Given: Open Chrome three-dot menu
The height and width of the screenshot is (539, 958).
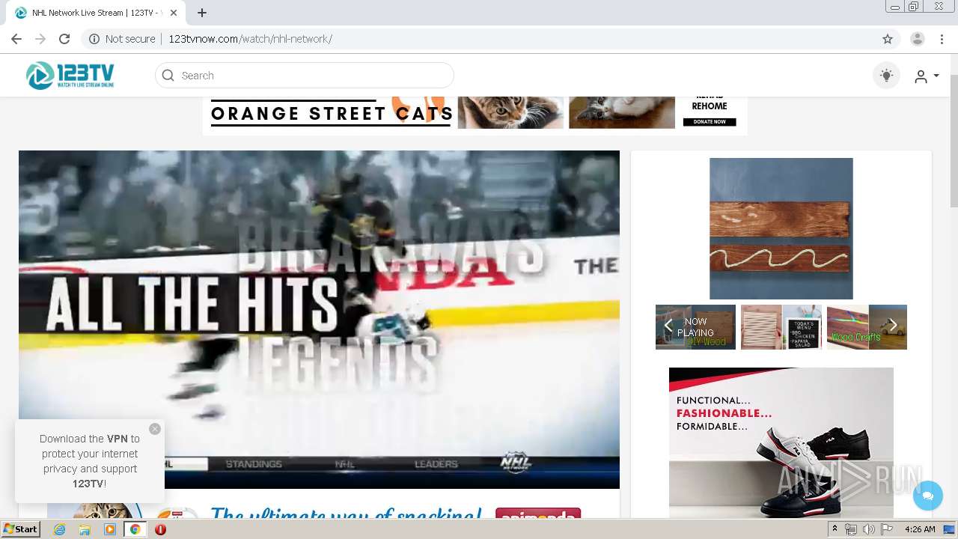Looking at the screenshot, I should tap(941, 39).
